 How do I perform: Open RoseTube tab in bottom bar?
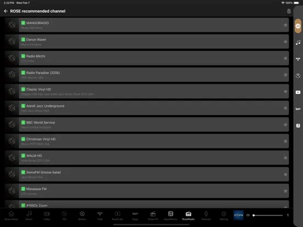[117, 215]
